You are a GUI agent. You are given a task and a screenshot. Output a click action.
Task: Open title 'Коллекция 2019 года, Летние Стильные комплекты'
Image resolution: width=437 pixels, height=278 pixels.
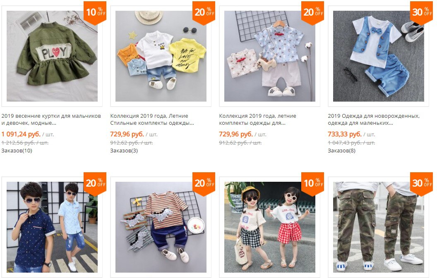(x=152, y=119)
